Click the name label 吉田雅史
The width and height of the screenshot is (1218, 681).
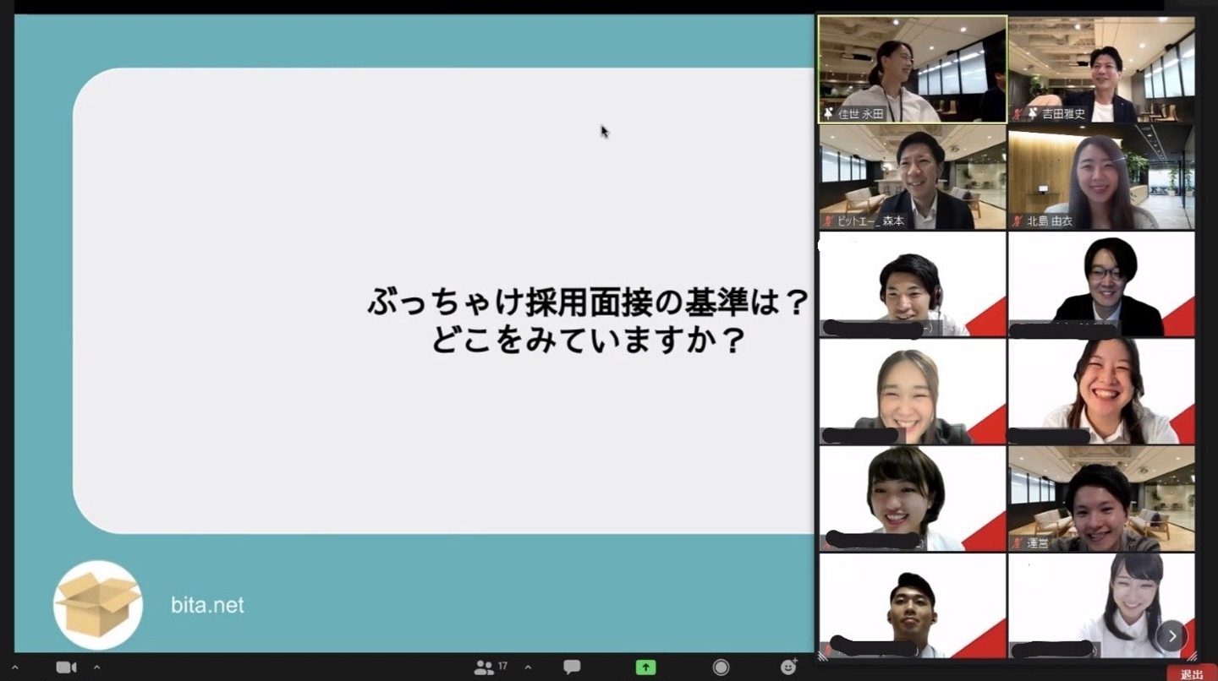click(x=1063, y=114)
